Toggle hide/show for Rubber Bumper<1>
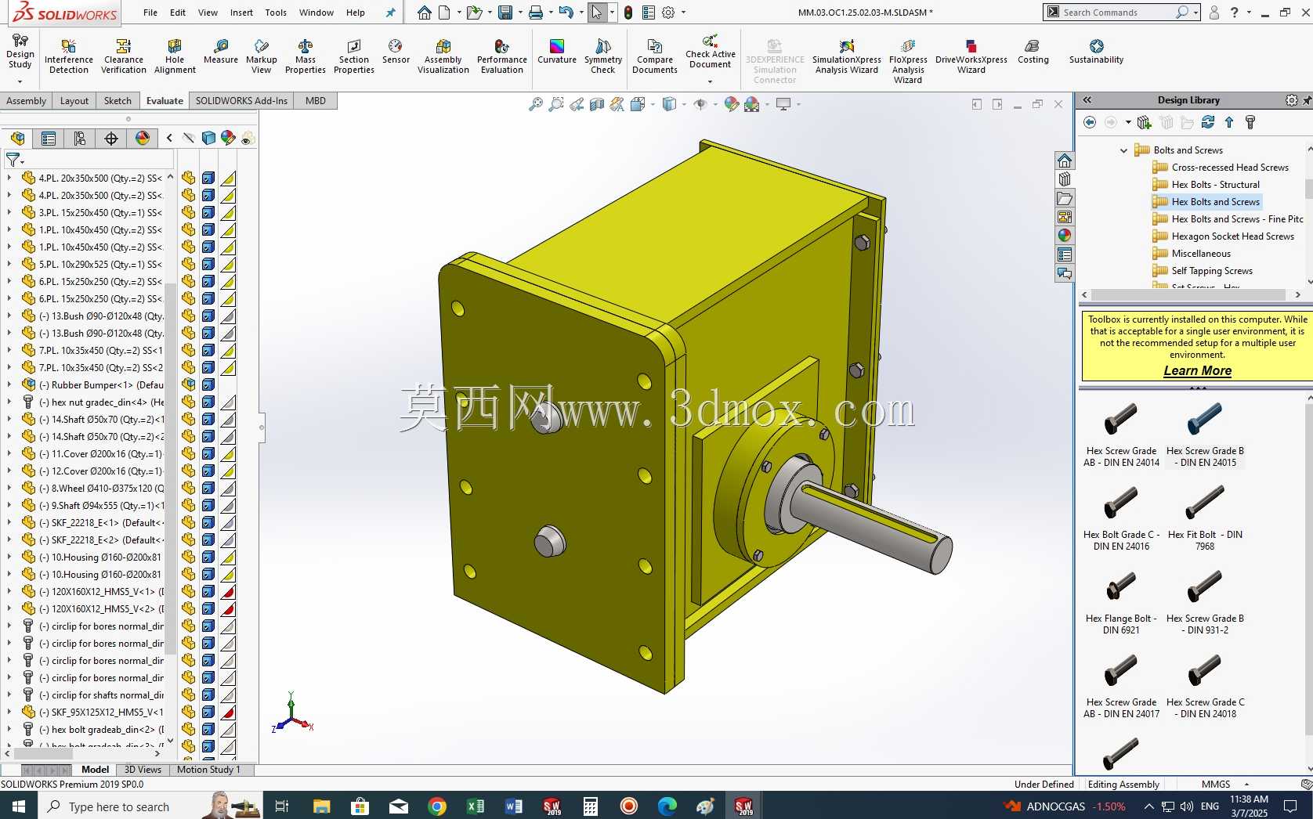 [x=189, y=384]
